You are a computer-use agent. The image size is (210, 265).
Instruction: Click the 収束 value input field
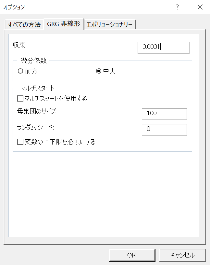(x=164, y=48)
